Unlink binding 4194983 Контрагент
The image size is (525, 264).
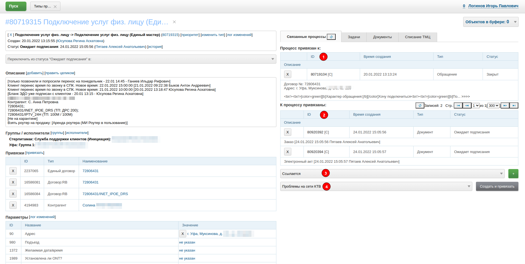click(x=13, y=205)
